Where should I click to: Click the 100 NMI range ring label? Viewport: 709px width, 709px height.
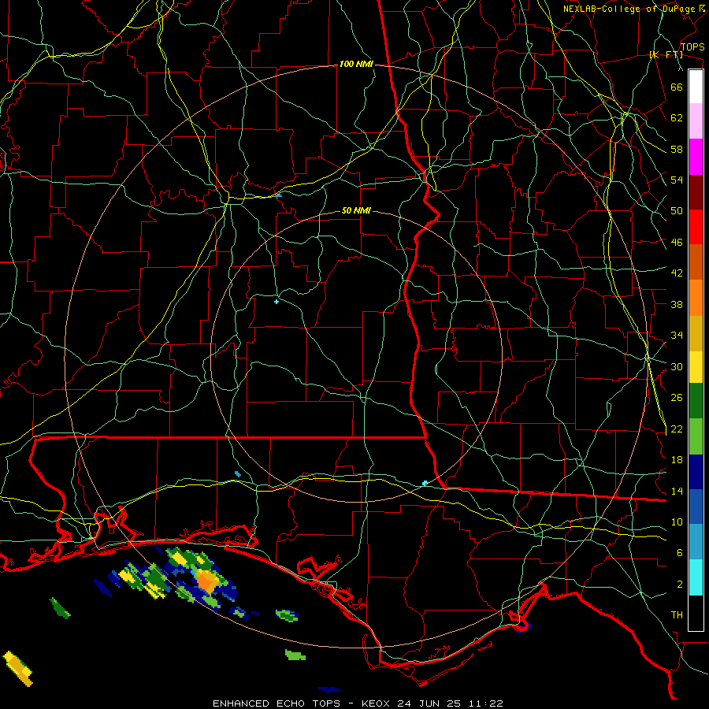click(x=356, y=65)
